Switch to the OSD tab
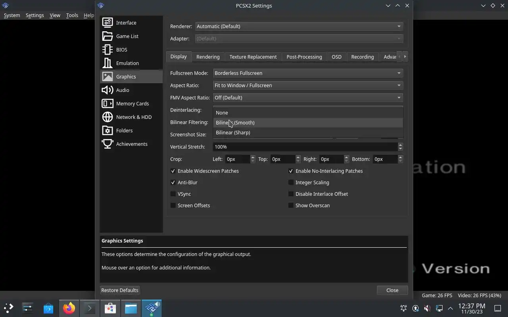Image resolution: width=508 pixels, height=317 pixels. (337, 57)
